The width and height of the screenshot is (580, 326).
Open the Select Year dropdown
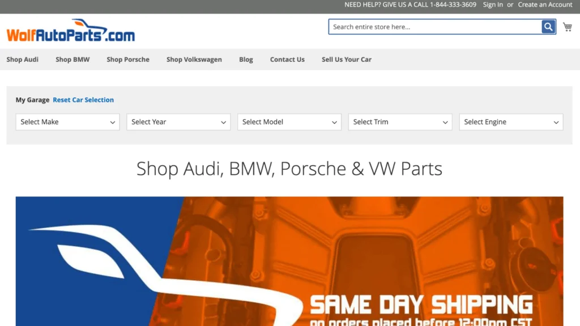tap(178, 122)
